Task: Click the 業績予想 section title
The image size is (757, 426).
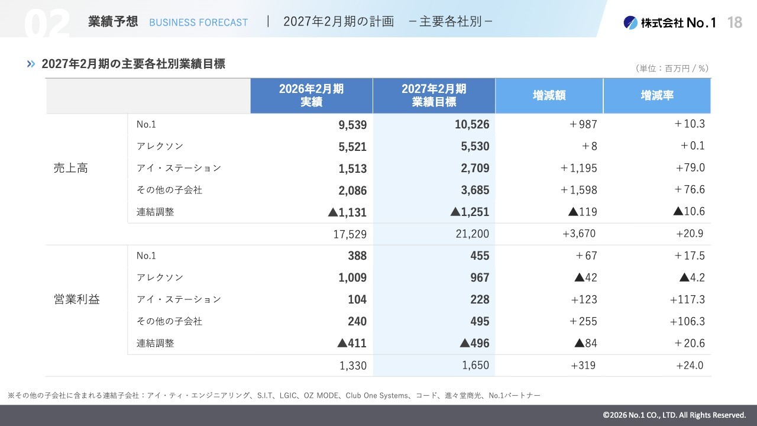Action: coord(113,21)
